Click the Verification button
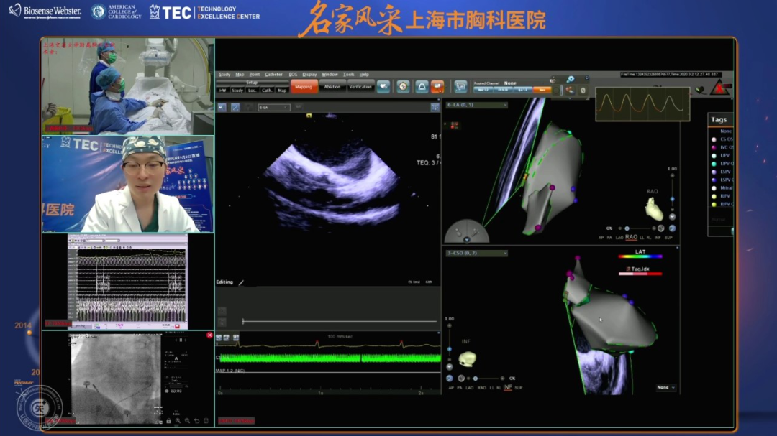 coord(360,87)
